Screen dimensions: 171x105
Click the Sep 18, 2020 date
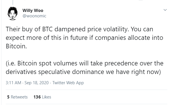36,83
